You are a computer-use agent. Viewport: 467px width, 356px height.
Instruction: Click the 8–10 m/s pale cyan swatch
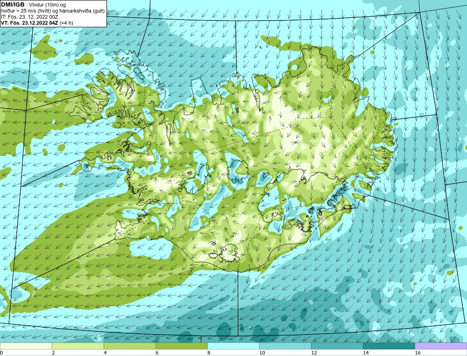click(233, 346)
